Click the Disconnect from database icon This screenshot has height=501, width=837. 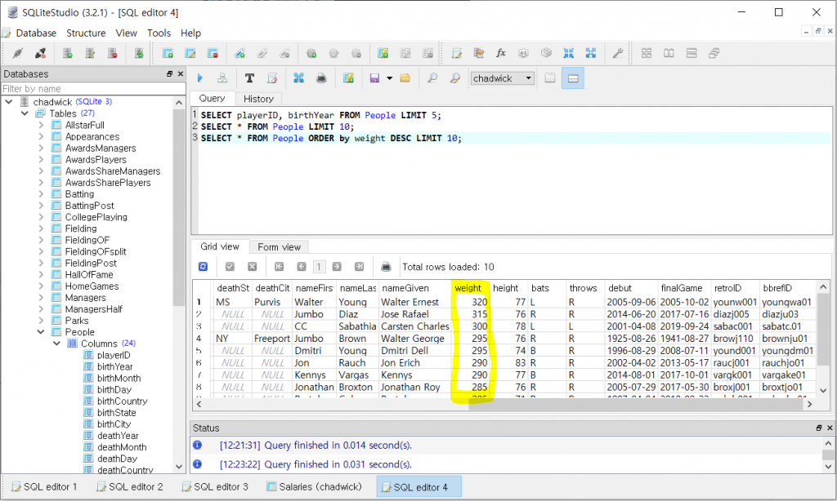pyautogui.click(x=40, y=53)
